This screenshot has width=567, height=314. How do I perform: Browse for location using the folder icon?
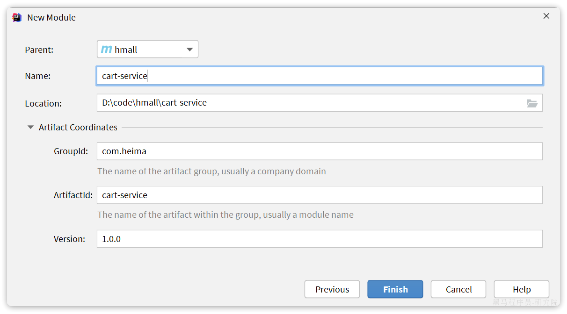532,103
